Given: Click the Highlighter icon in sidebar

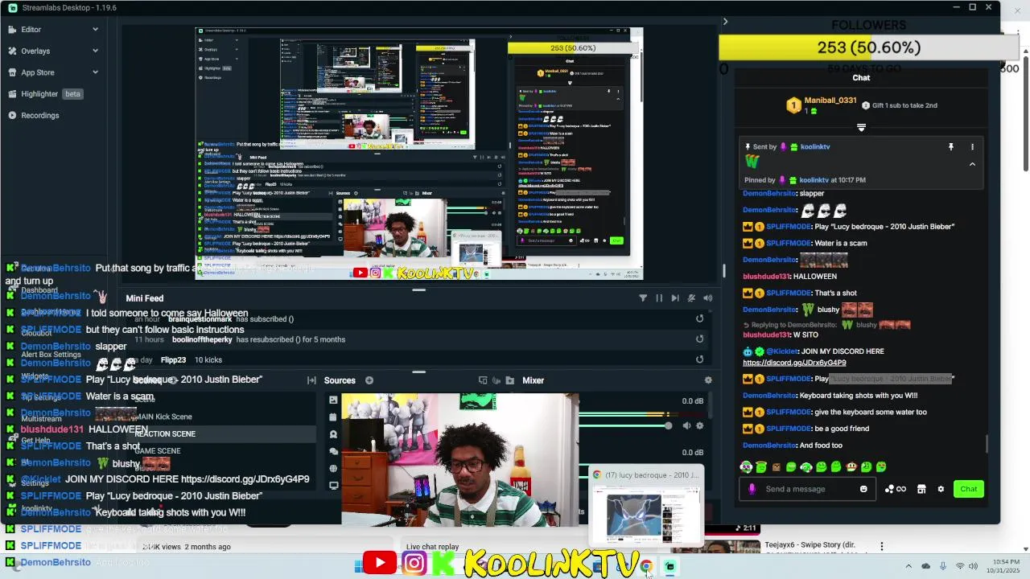Looking at the screenshot, I should tap(12, 94).
